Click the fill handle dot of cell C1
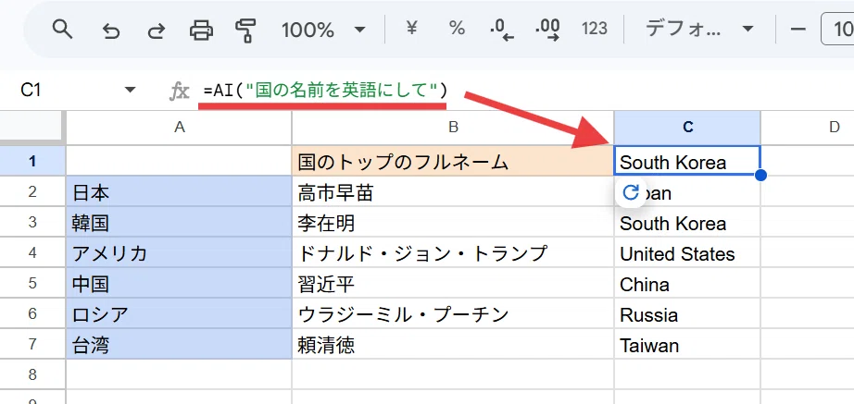This screenshot has width=854, height=404. [760, 175]
